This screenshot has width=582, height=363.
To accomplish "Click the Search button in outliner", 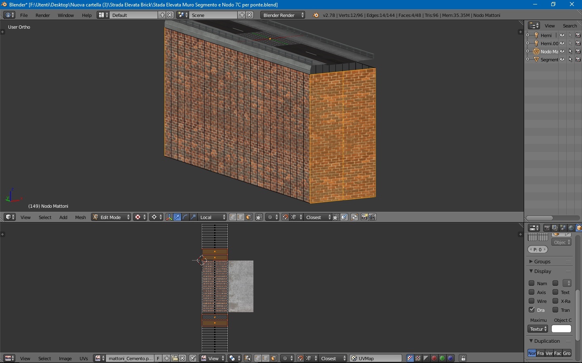I will (570, 26).
